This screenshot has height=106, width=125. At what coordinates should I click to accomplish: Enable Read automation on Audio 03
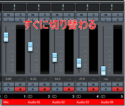(82, 84)
